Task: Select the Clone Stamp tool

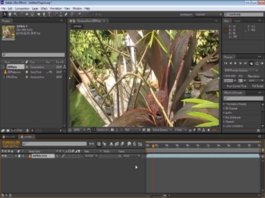Action: click(61, 14)
